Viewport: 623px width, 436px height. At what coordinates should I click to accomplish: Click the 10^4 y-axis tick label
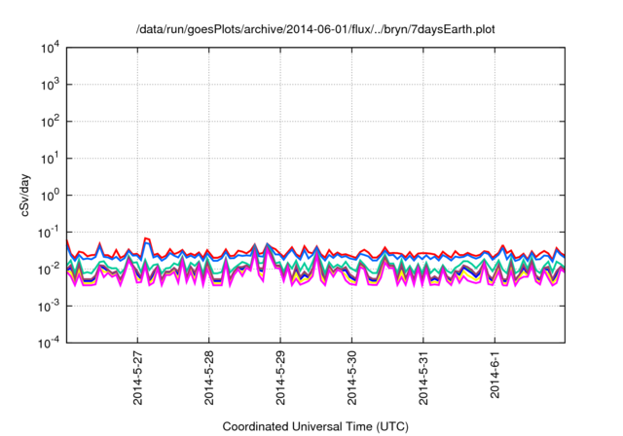pos(51,49)
